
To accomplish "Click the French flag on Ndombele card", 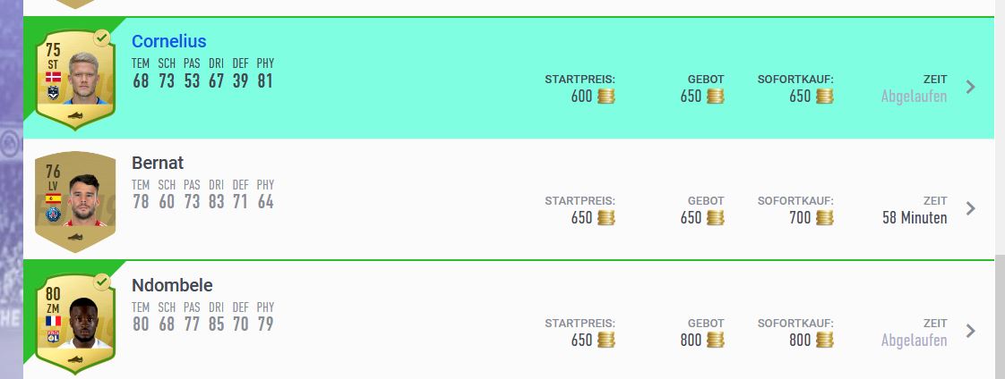I will pyautogui.click(x=53, y=321).
